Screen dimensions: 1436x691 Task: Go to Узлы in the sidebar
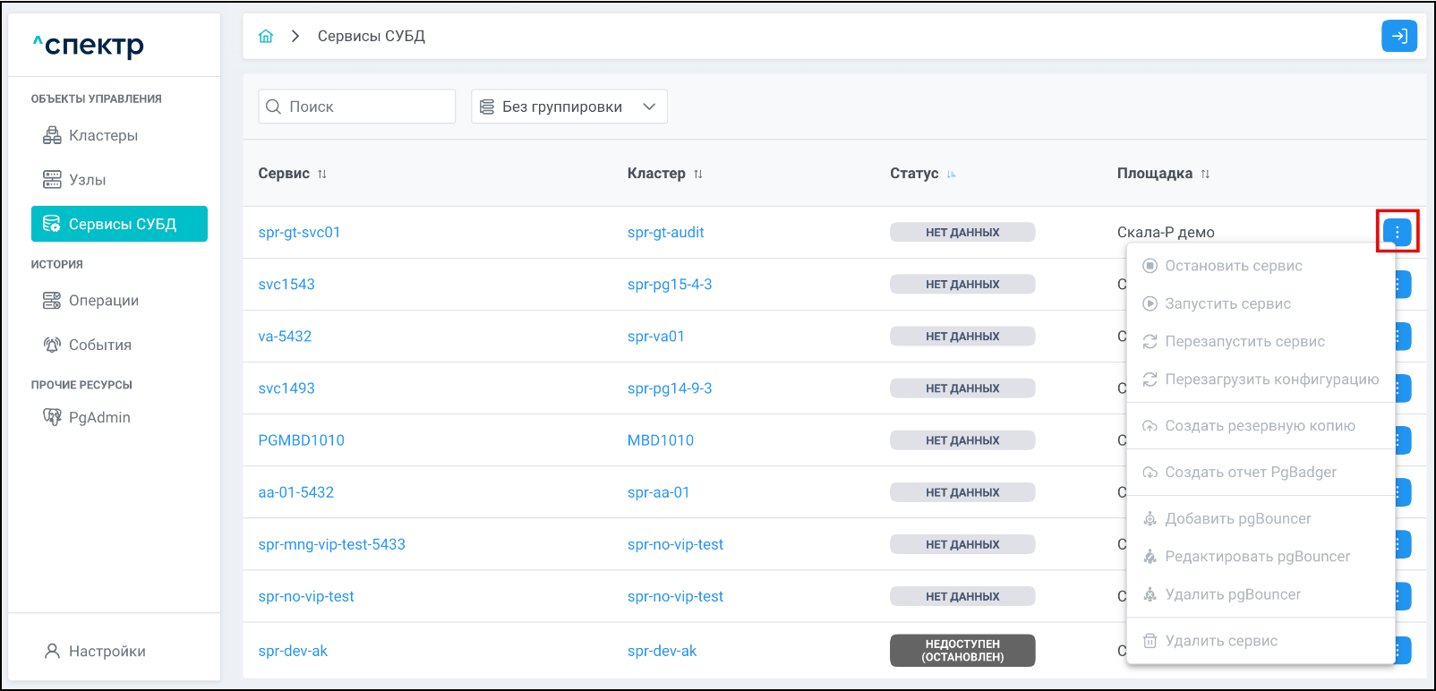click(x=87, y=180)
